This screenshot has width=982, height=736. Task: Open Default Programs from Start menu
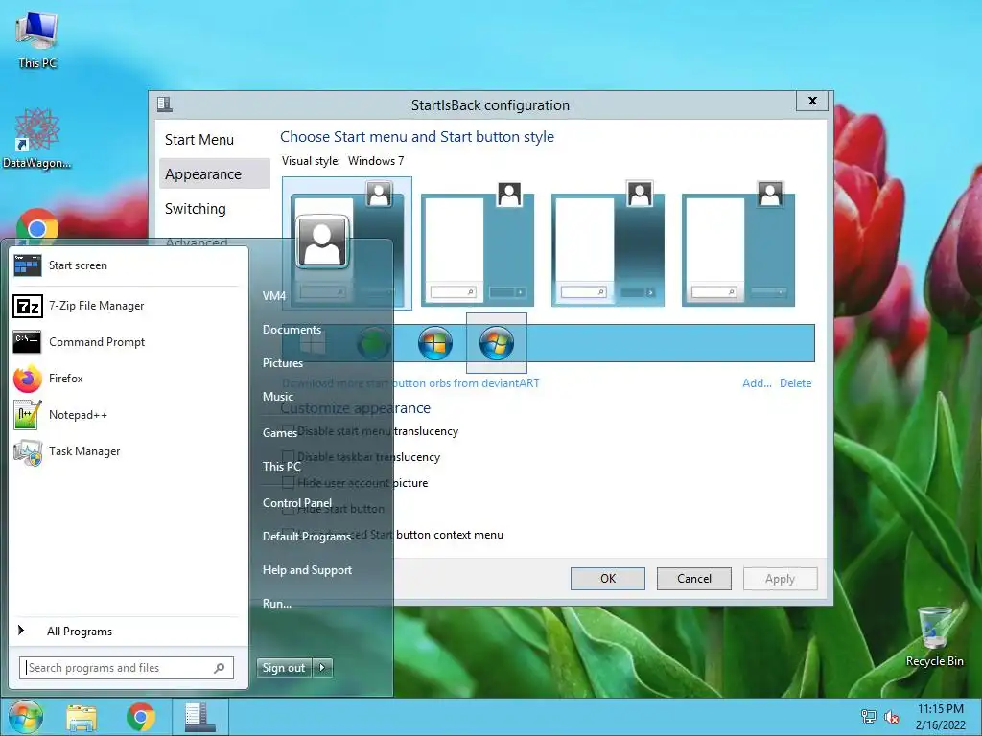click(307, 537)
